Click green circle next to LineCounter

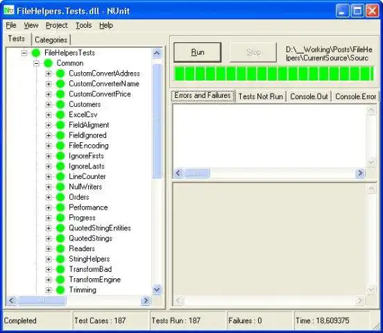[x=60, y=176]
